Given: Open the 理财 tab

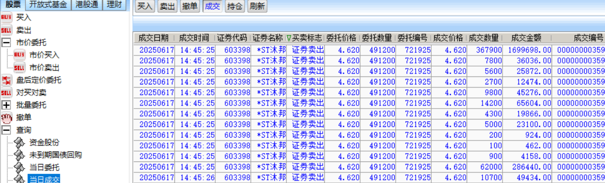Looking at the screenshot, I should click(x=115, y=5).
